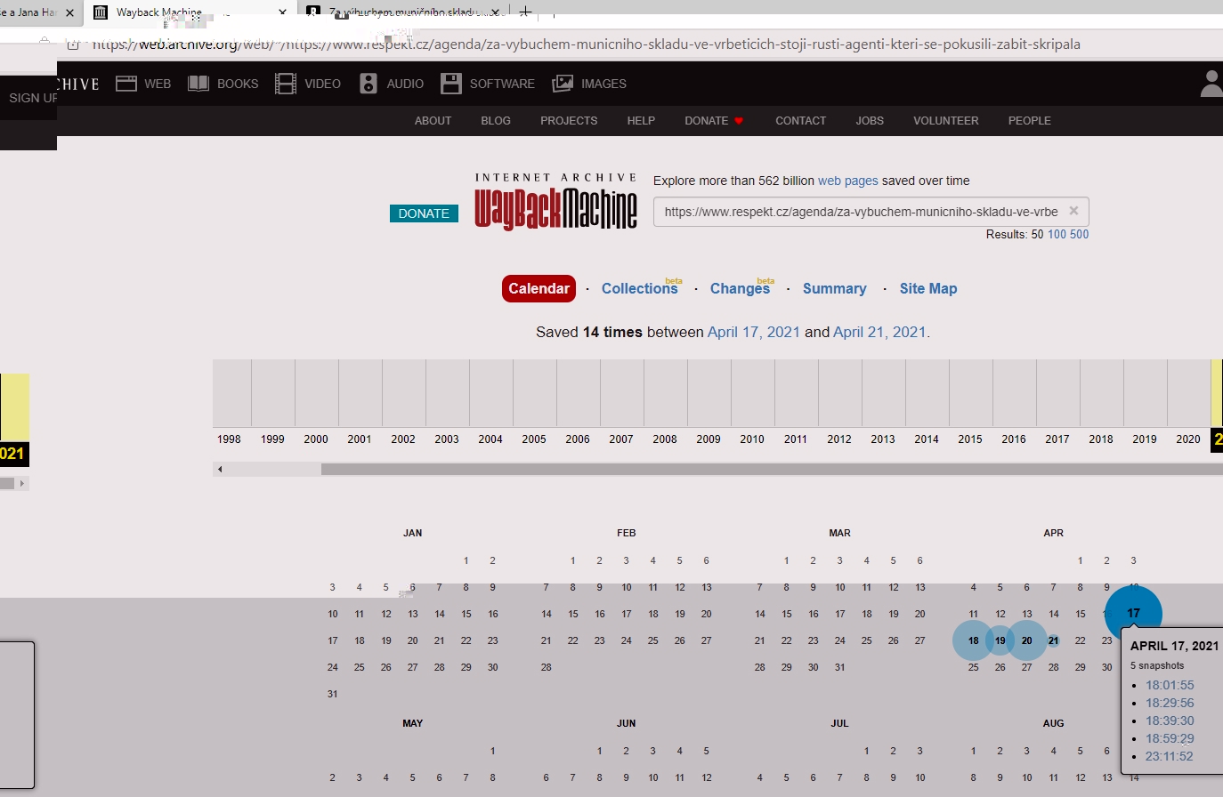
Task: Open the Software floppy disk icon
Action: (x=451, y=84)
